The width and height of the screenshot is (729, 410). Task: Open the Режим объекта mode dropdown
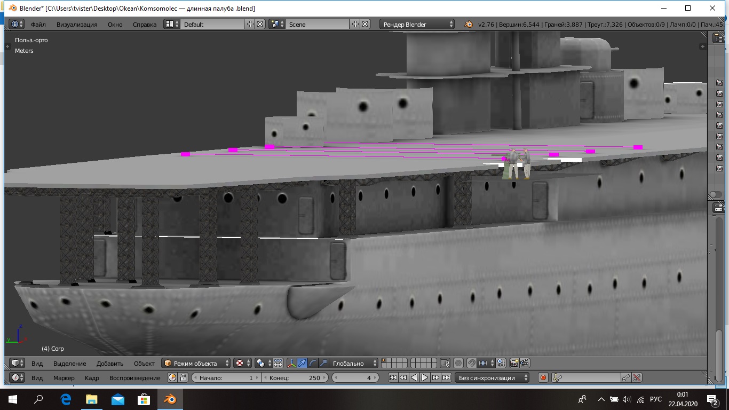click(x=196, y=363)
